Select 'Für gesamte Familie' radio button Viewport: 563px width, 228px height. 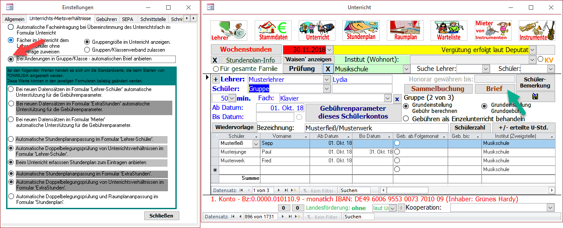[x=216, y=69]
